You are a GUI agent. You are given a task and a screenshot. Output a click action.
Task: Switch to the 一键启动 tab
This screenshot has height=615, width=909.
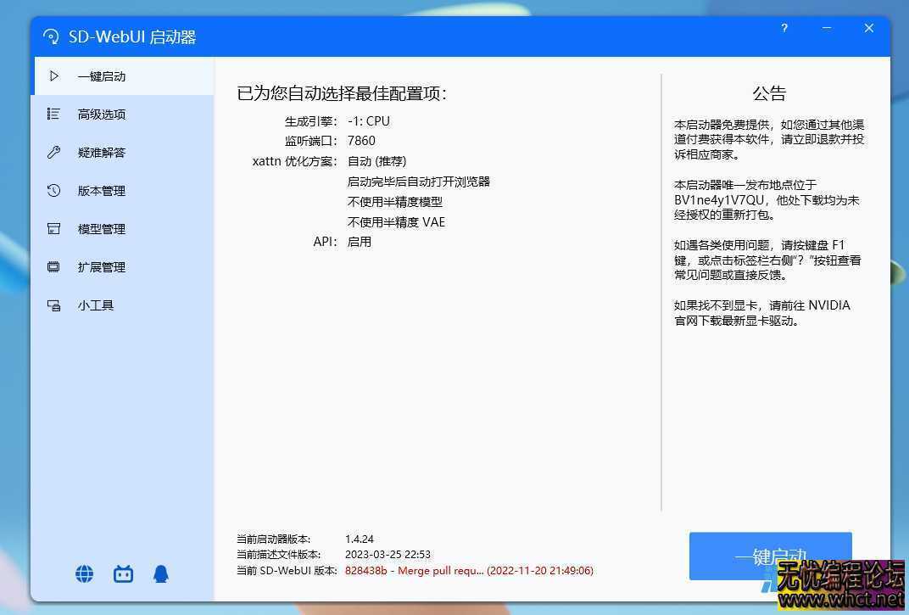(x=101, y=76)
